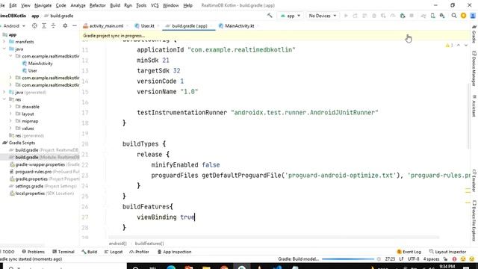Select the User class in project tree
This screenshot has height=269, width=478.
click(30, 71)
